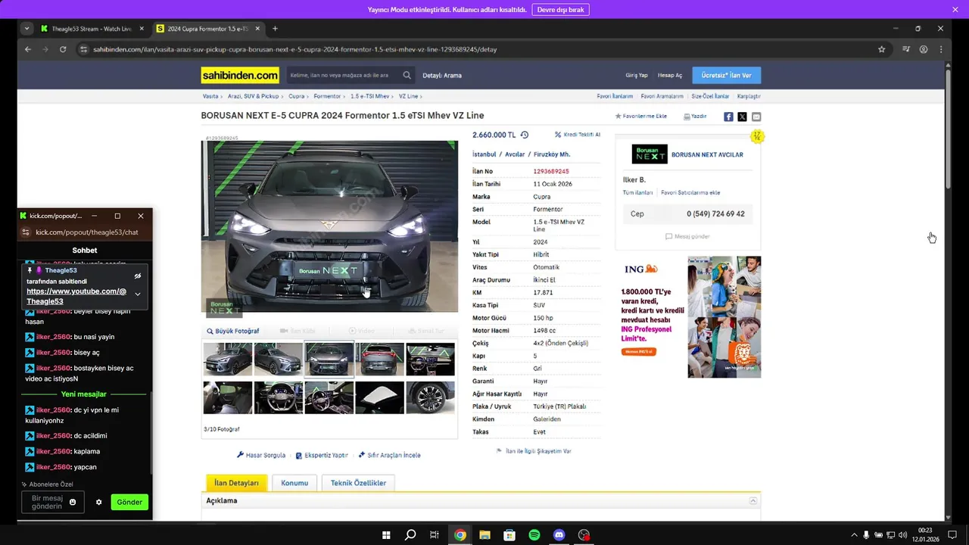Open the tab search dropdown arrow in Chrome
Image resolution: width=969 pixels, height=545 pixels.
point(27,29)
